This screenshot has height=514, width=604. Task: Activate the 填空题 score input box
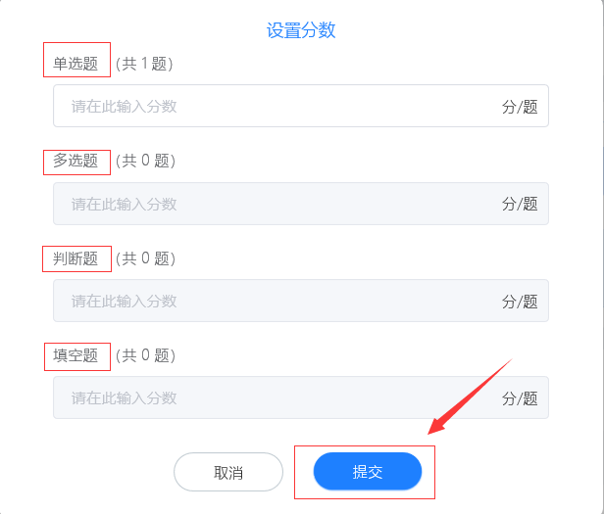point(275,397)
